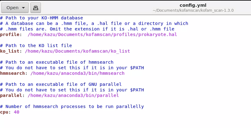Click the 'Path to your KO-HMM database' comment

point(42,18)
